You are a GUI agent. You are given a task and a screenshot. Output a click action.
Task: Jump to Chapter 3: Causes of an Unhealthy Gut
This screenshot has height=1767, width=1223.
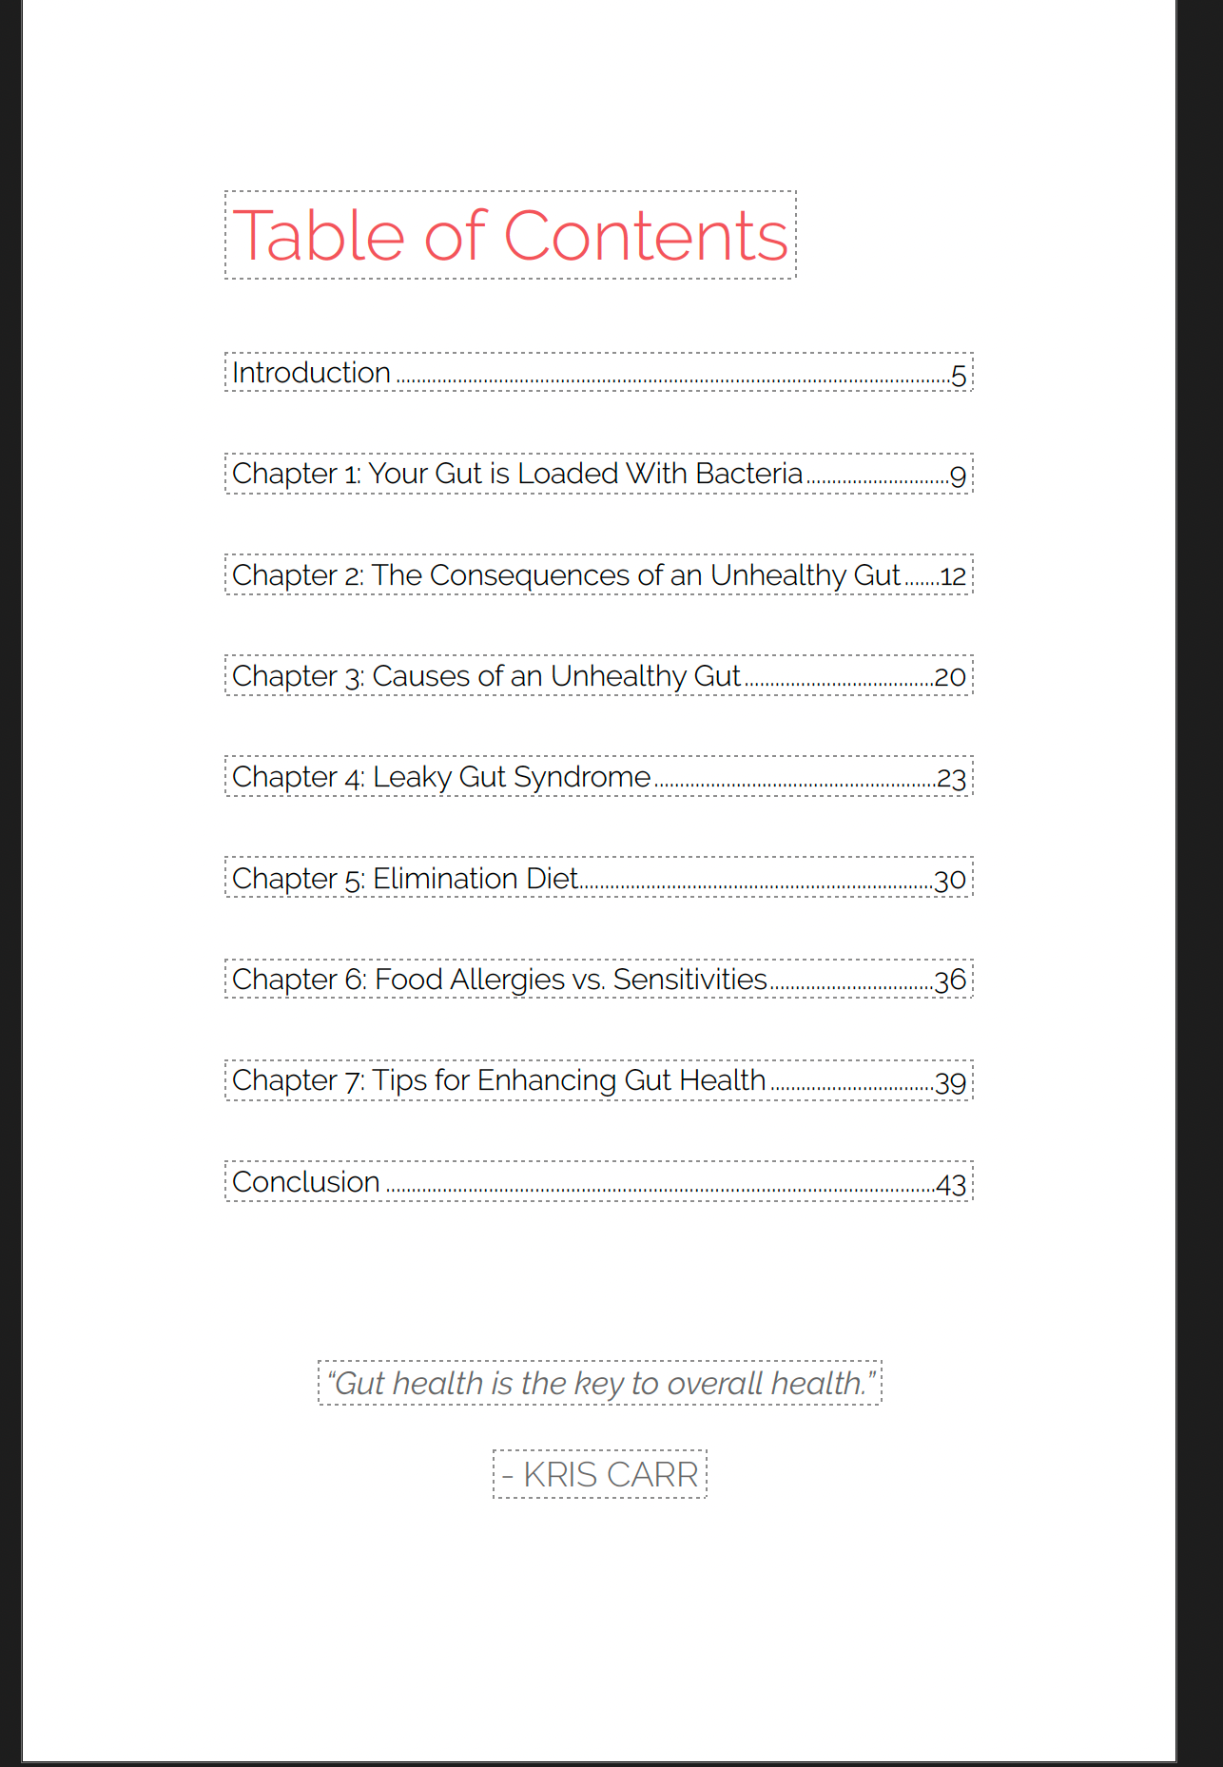point(486,676)
